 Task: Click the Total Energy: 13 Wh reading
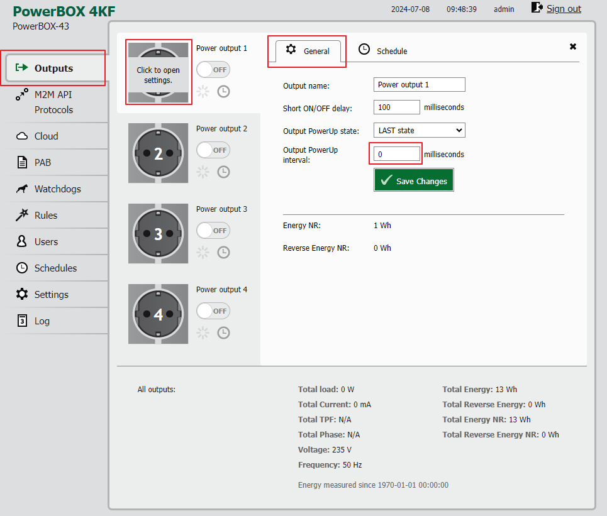coord(480,390)
